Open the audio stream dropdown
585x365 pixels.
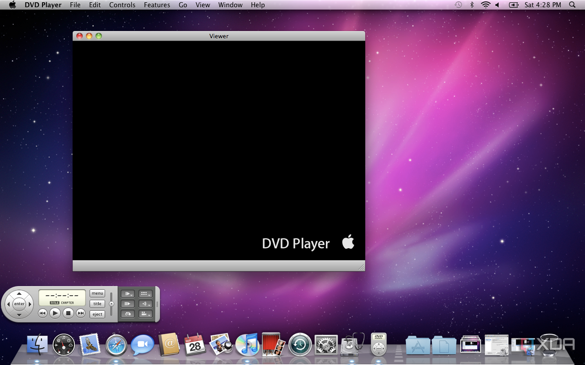pyautogui.click(x=145, y=304)
